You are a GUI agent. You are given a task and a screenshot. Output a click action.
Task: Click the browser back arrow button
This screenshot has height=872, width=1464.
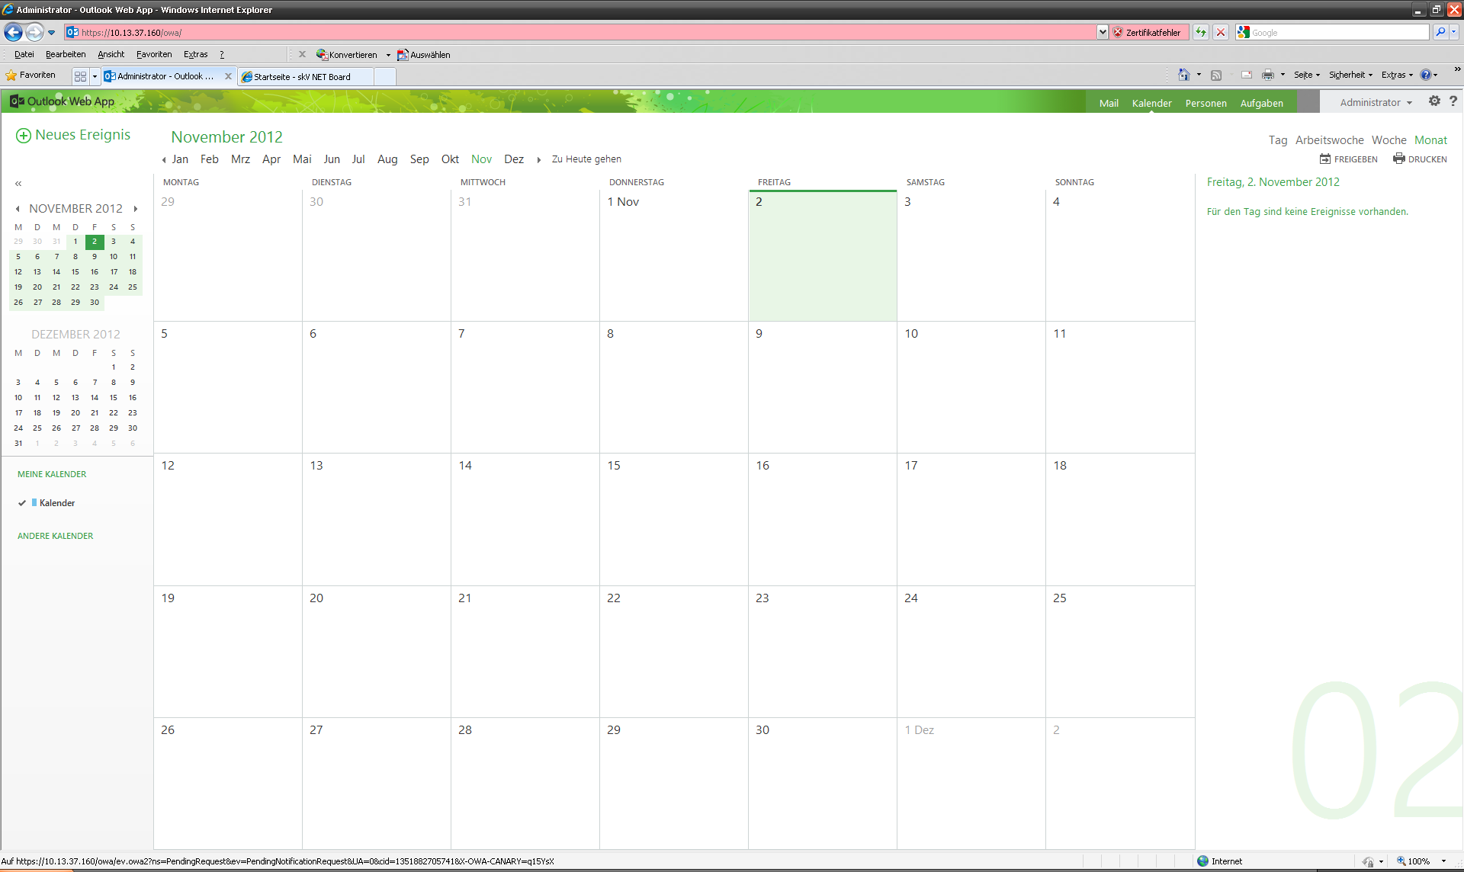point(13,32)
